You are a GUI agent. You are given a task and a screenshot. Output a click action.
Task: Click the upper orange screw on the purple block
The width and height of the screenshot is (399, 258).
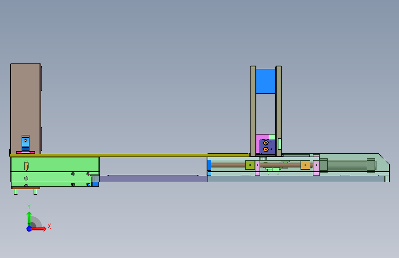pos(266,143)
